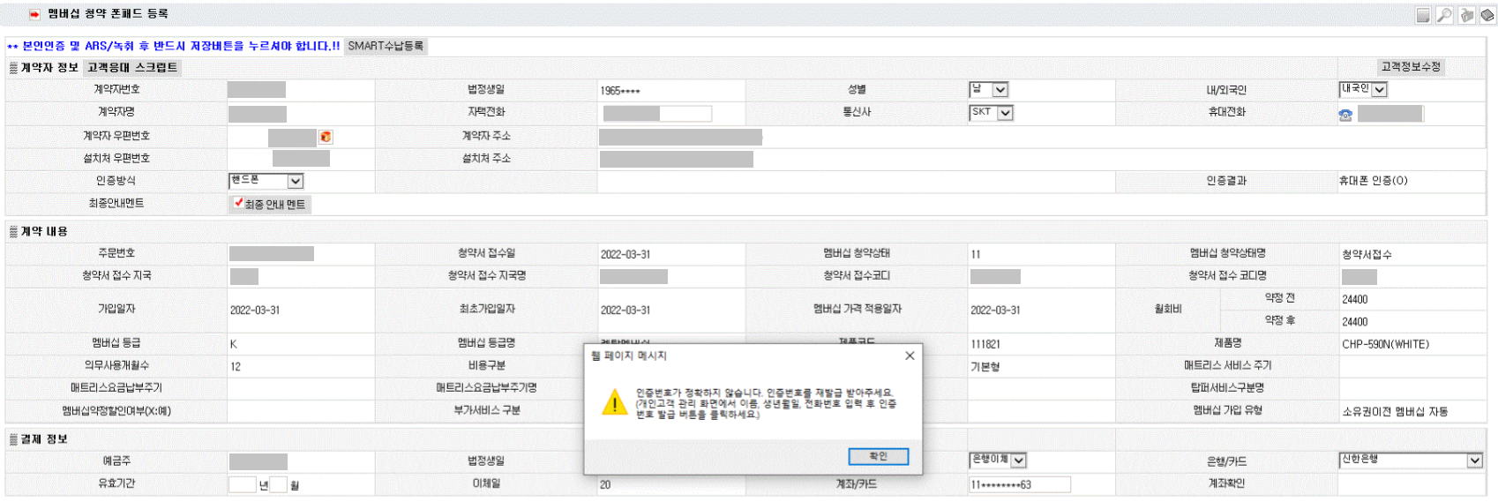The width and height of the screenshot is (1498, 502).
Task: Click the 멤버십 청약 폰패드 등록 title
Action: (x=108, y=14)
